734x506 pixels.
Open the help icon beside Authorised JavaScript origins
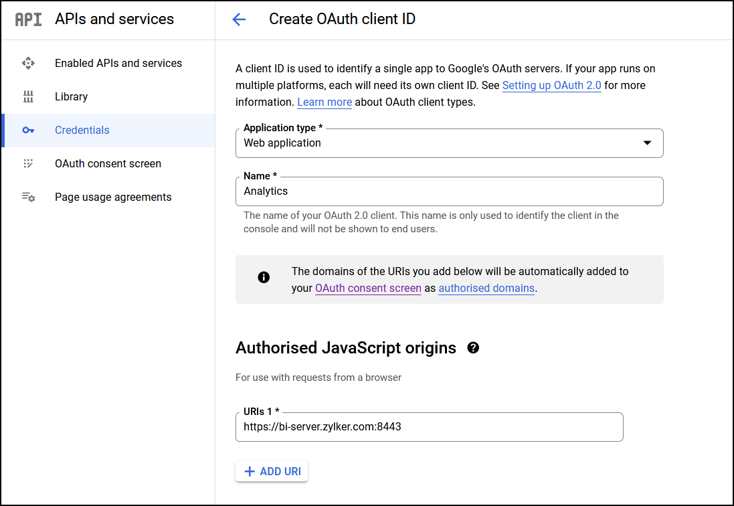point(472,348)
